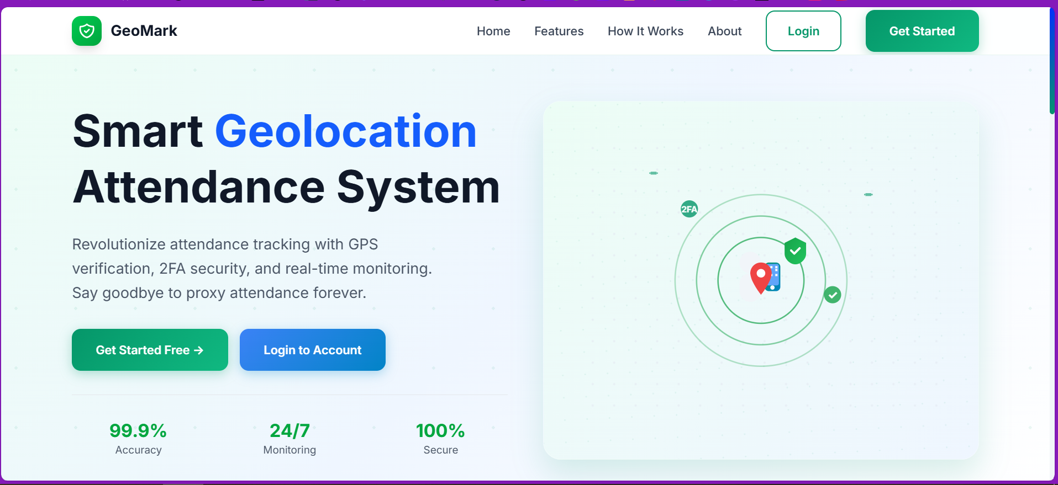Click the page's vertical scrollbar thumb
Screen dimensions: 1058x485
1052,61
